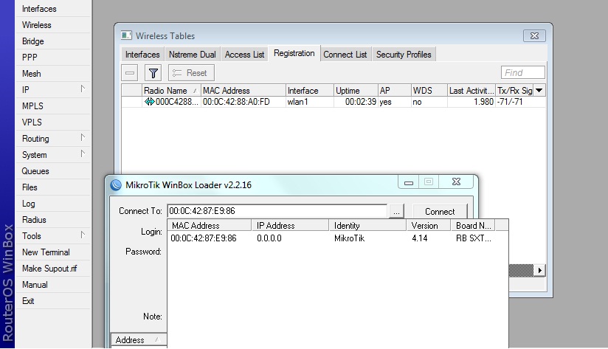
Task: Open Manual in the sidebar menu
Action: point(52,285)
